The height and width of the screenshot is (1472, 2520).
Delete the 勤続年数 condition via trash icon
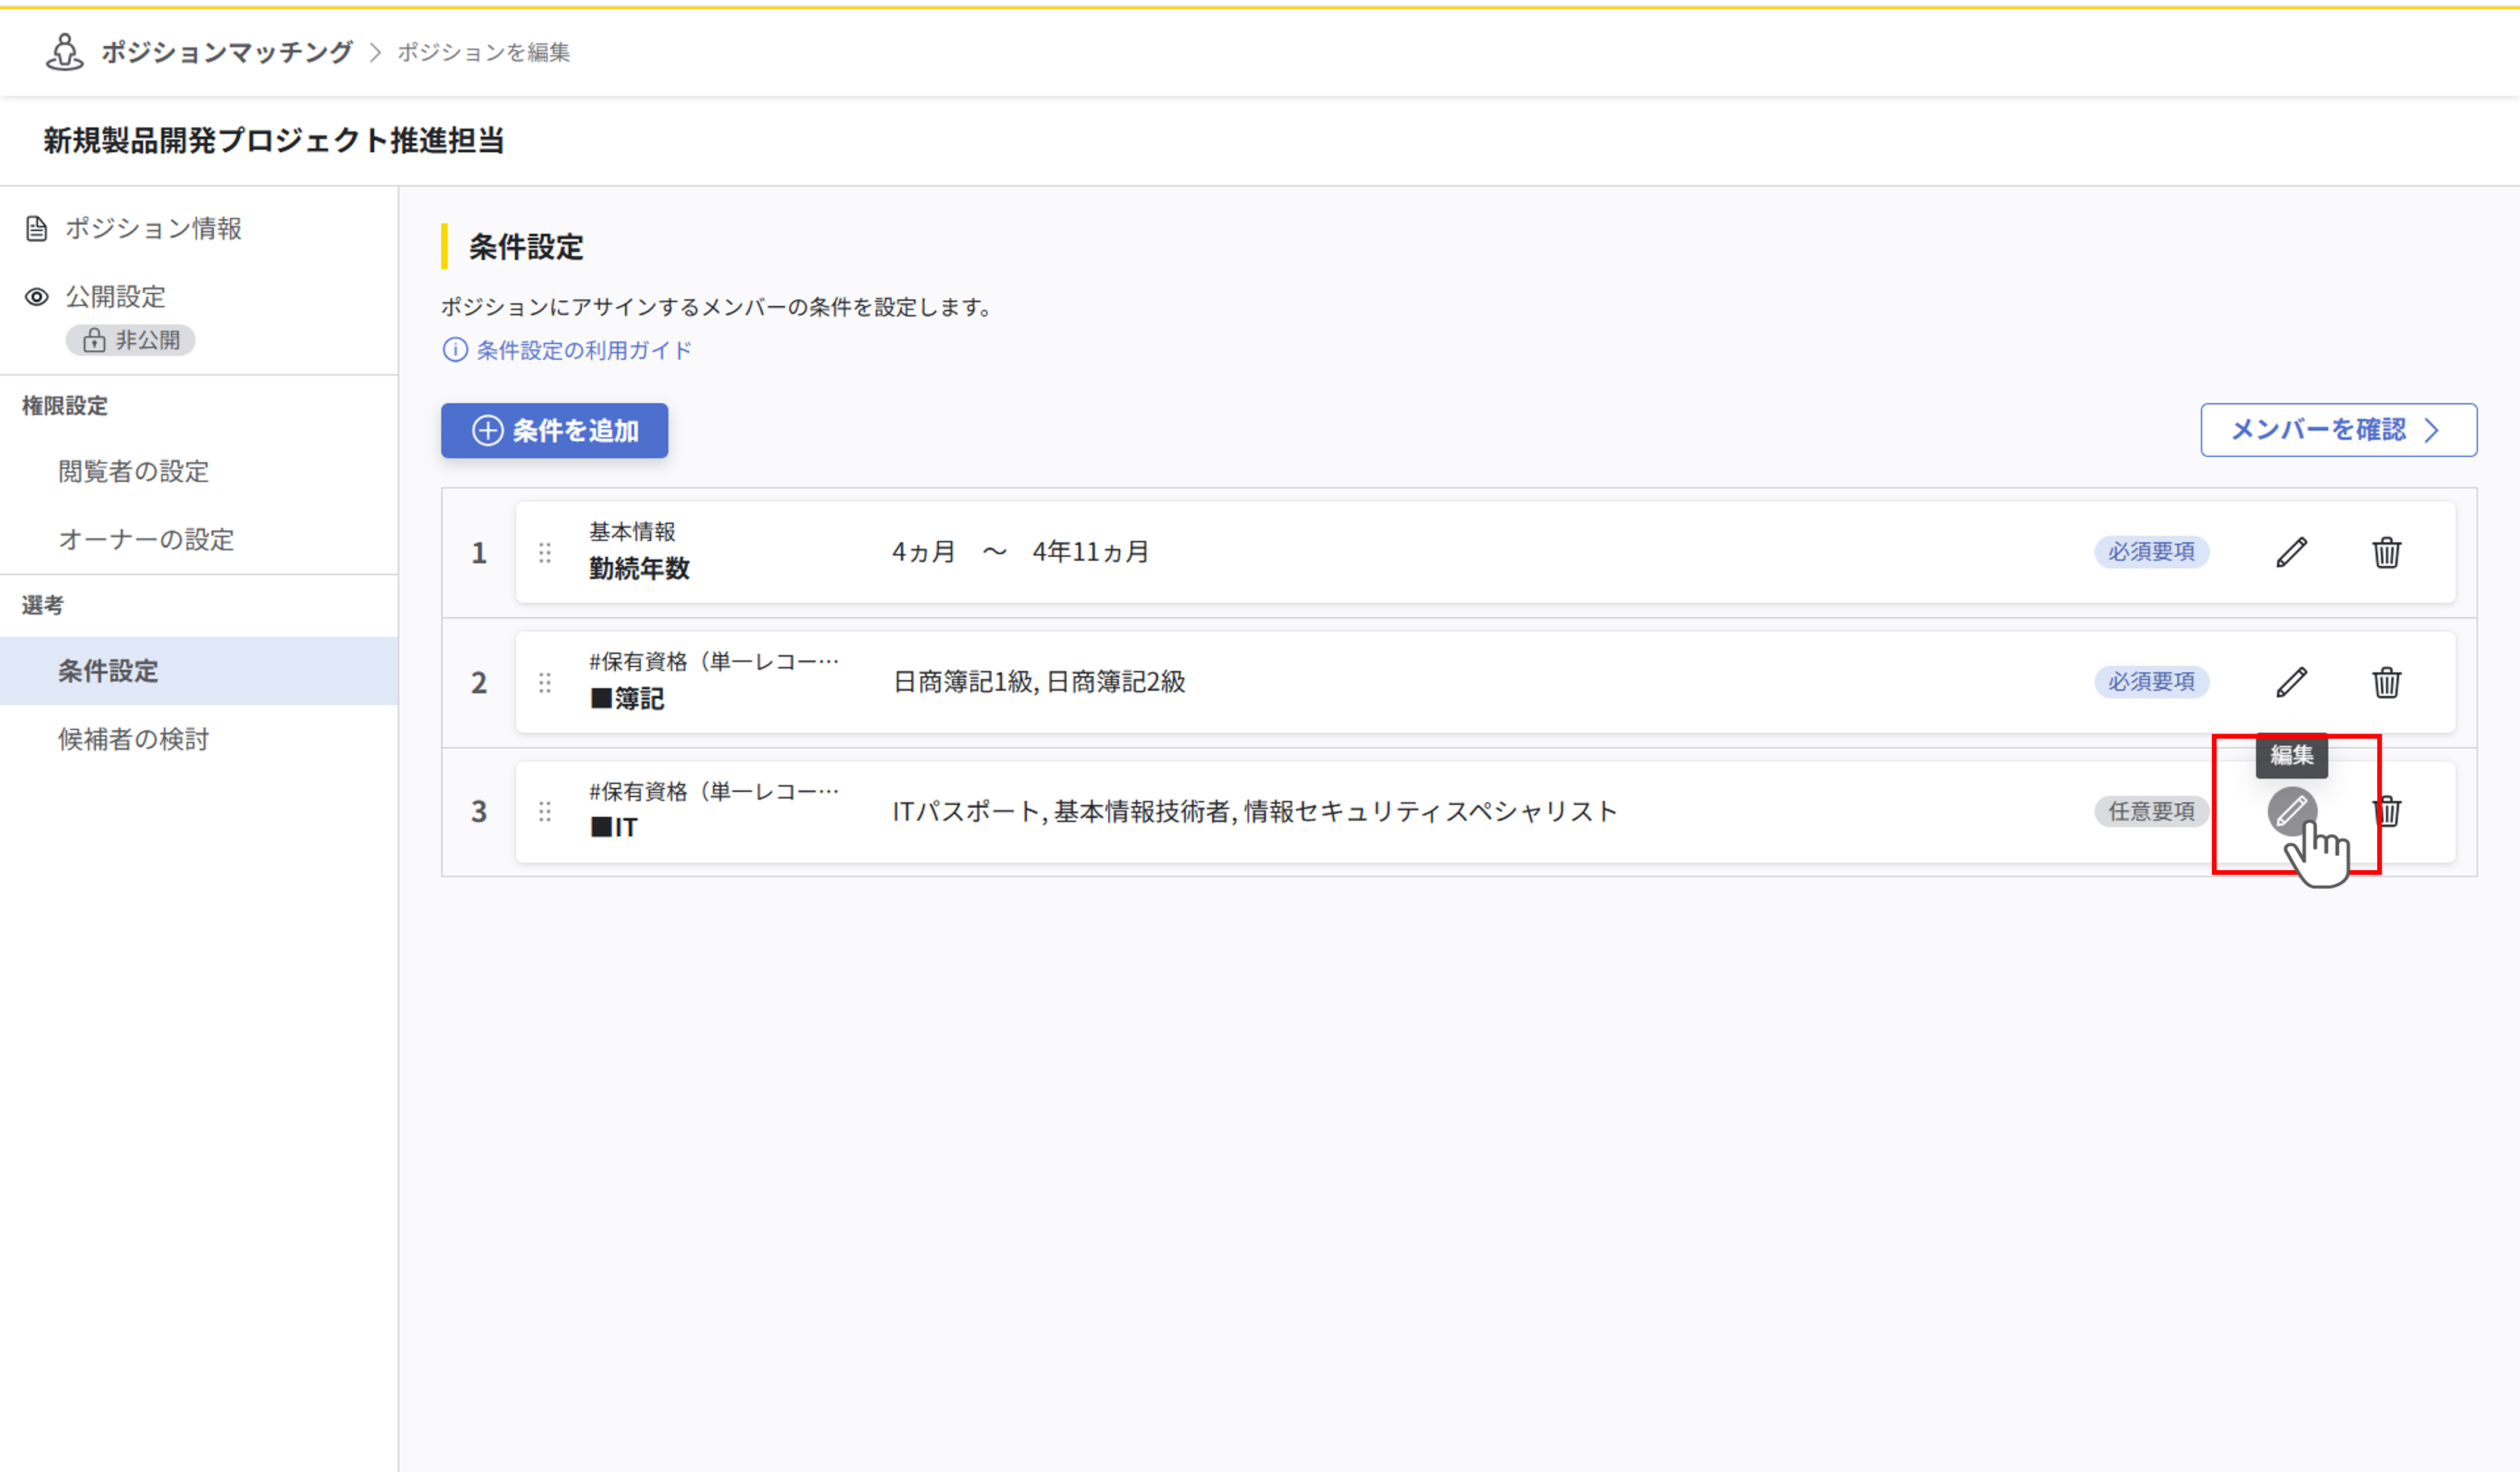pyautogui.click(x=2386, y=552)
